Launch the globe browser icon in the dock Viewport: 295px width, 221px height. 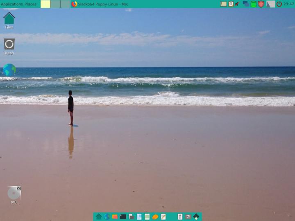click(x=107, y=216)
